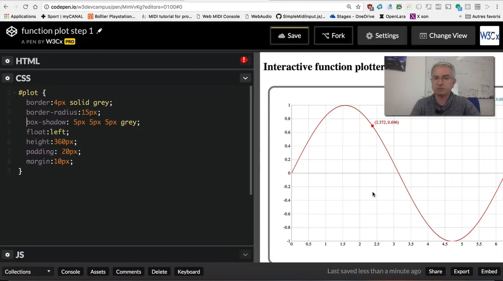Image resolution: width=503 pixels, height=281 pixels.
Task: Open the Assets panel
Action: [98, 272]
